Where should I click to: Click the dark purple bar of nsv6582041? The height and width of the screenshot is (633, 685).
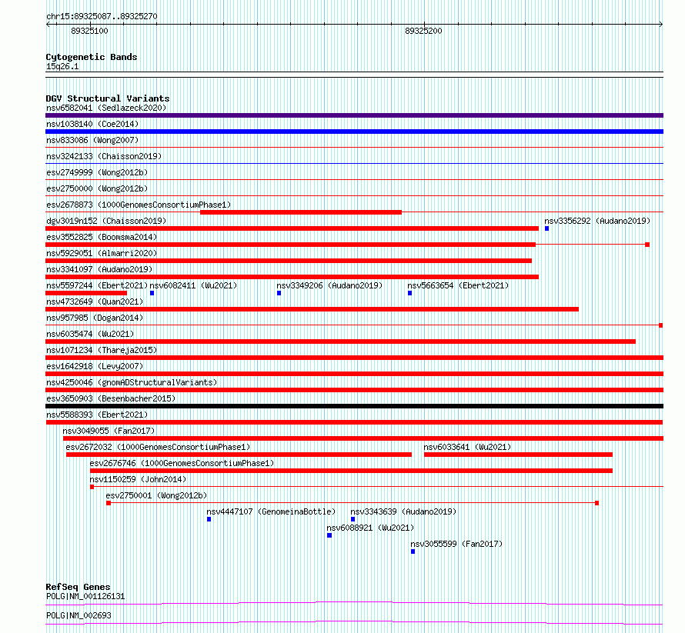[354, 115]
